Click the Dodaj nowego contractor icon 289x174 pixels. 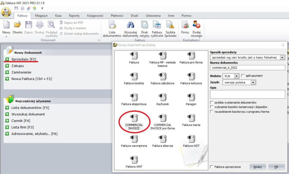point(196,26)
